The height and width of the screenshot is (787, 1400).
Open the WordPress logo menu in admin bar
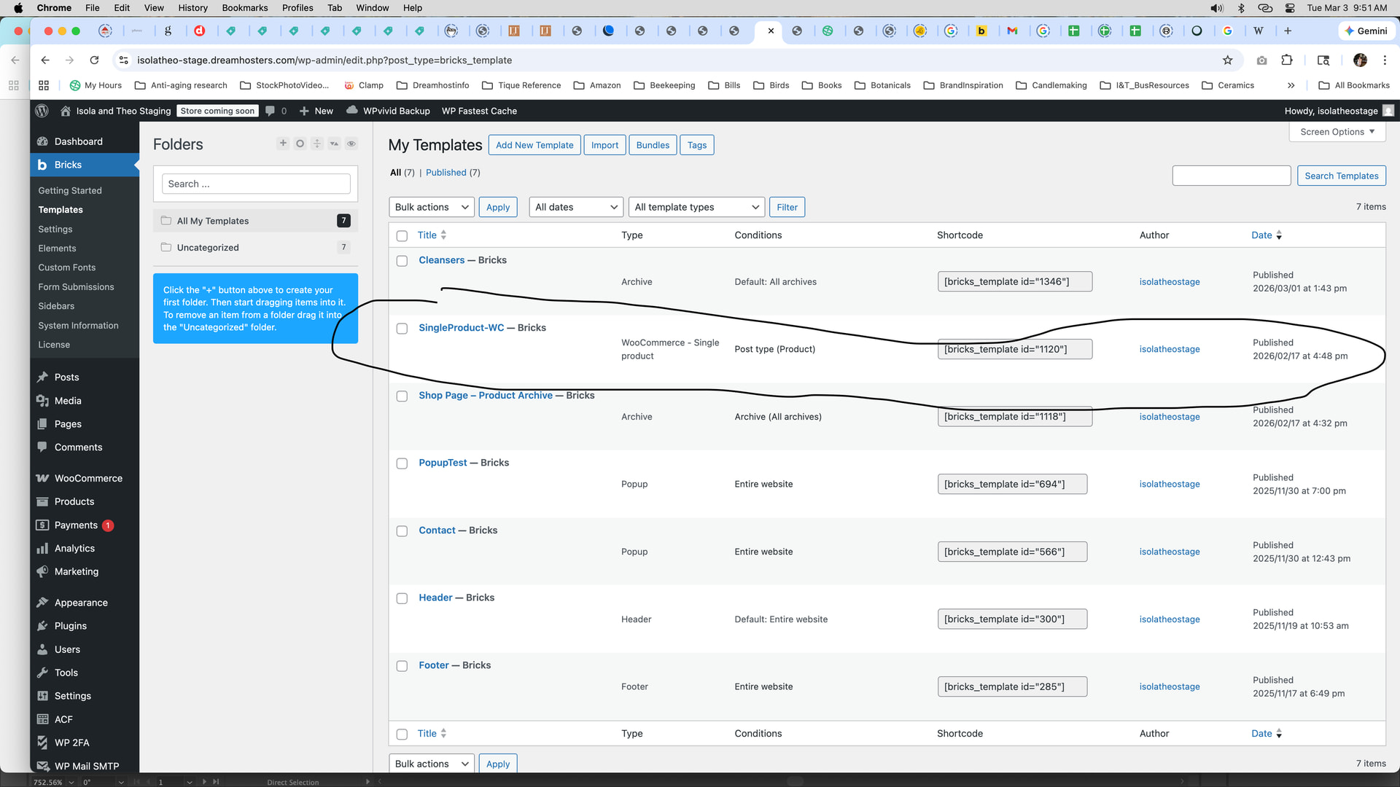pos(42,111)
